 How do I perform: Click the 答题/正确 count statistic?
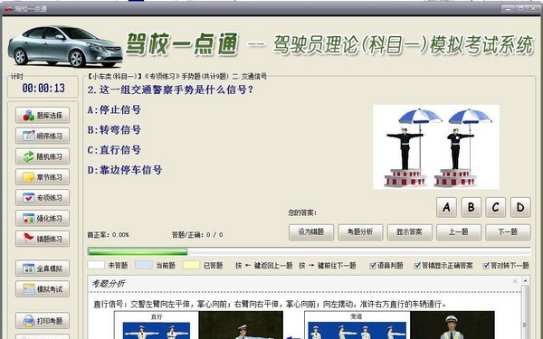197,235
